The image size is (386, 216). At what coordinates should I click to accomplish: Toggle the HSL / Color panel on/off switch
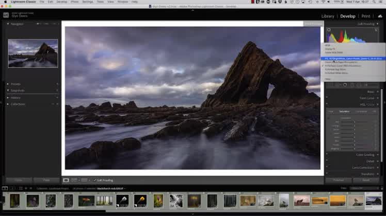(x=327, y=104)
